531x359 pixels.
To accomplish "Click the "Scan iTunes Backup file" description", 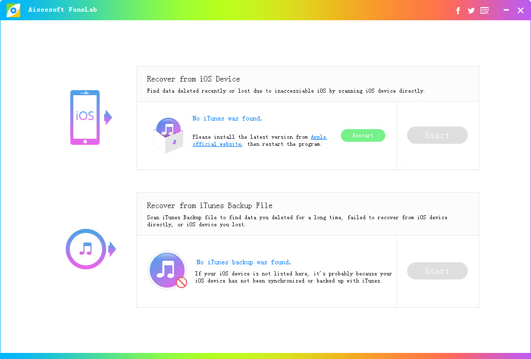I will [297, 221].
